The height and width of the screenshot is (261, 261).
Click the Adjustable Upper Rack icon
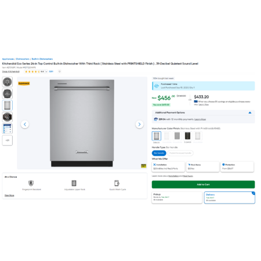(74, 183)
